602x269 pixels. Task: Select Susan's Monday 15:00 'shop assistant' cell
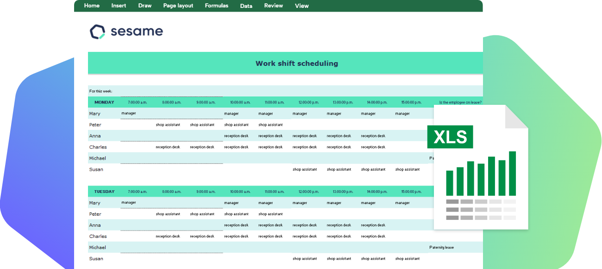[408, 169]
